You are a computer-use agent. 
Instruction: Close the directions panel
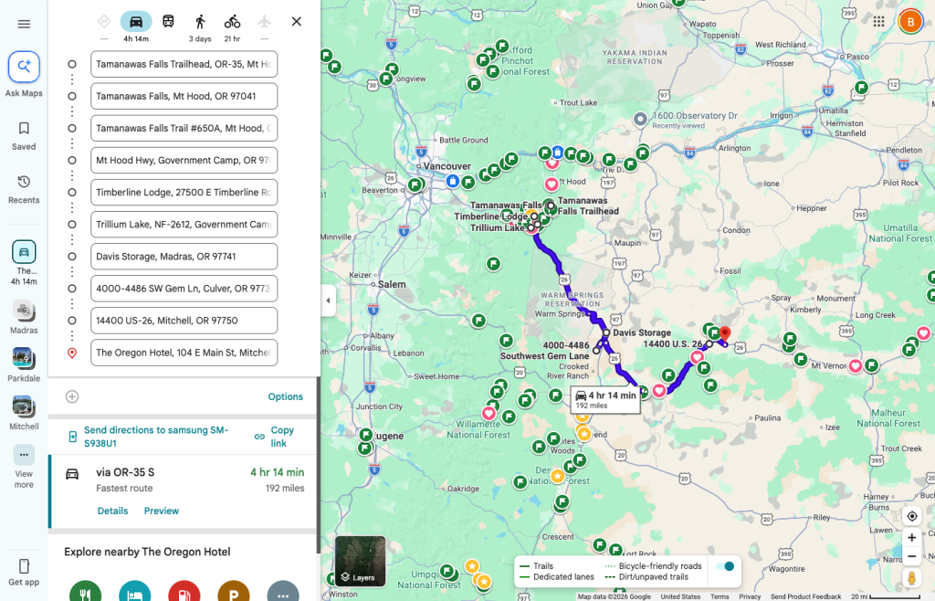pos(297,22)
